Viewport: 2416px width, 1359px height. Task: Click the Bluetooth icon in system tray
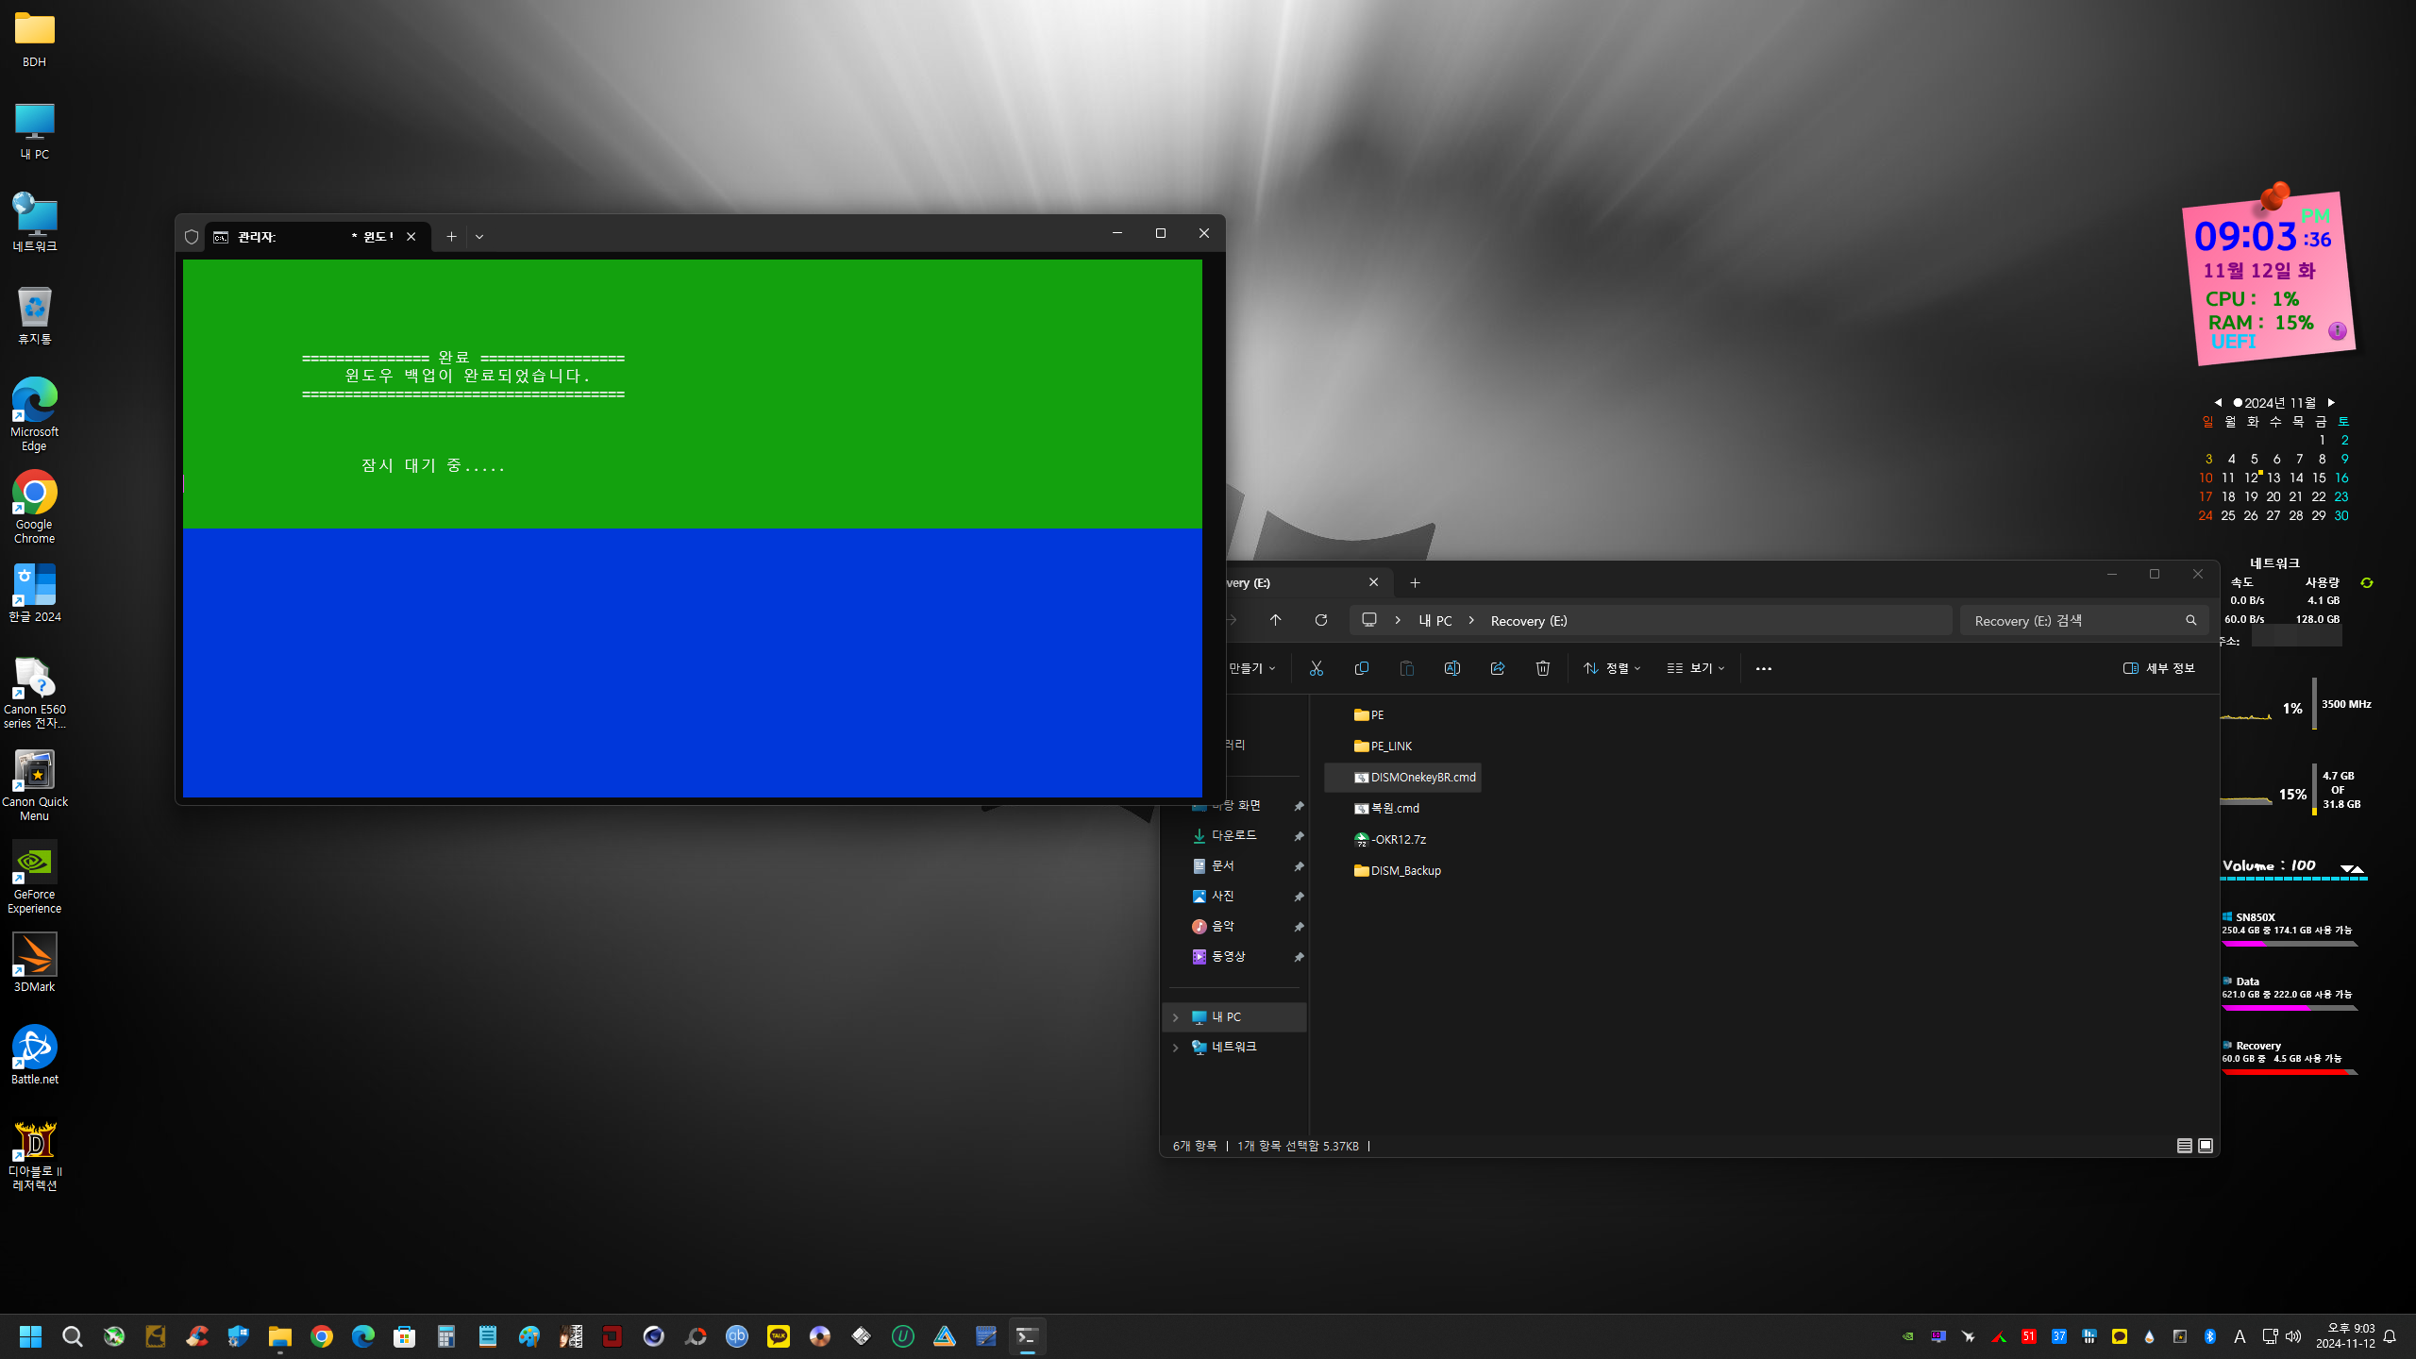[x=2209, y=1336]
